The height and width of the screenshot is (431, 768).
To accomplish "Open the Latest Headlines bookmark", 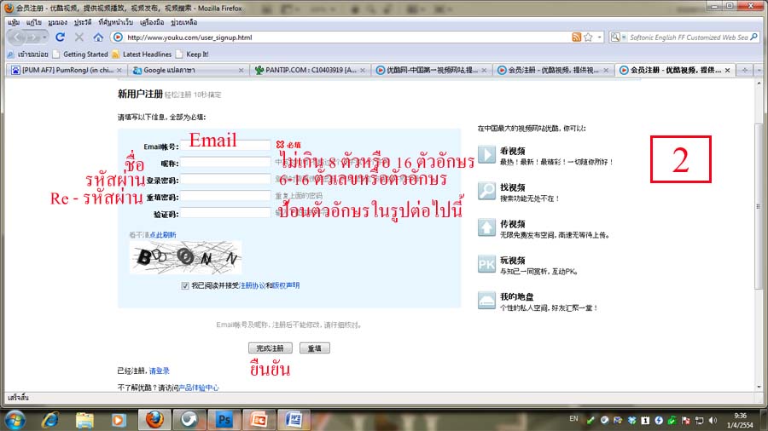I will pos(142,55).
